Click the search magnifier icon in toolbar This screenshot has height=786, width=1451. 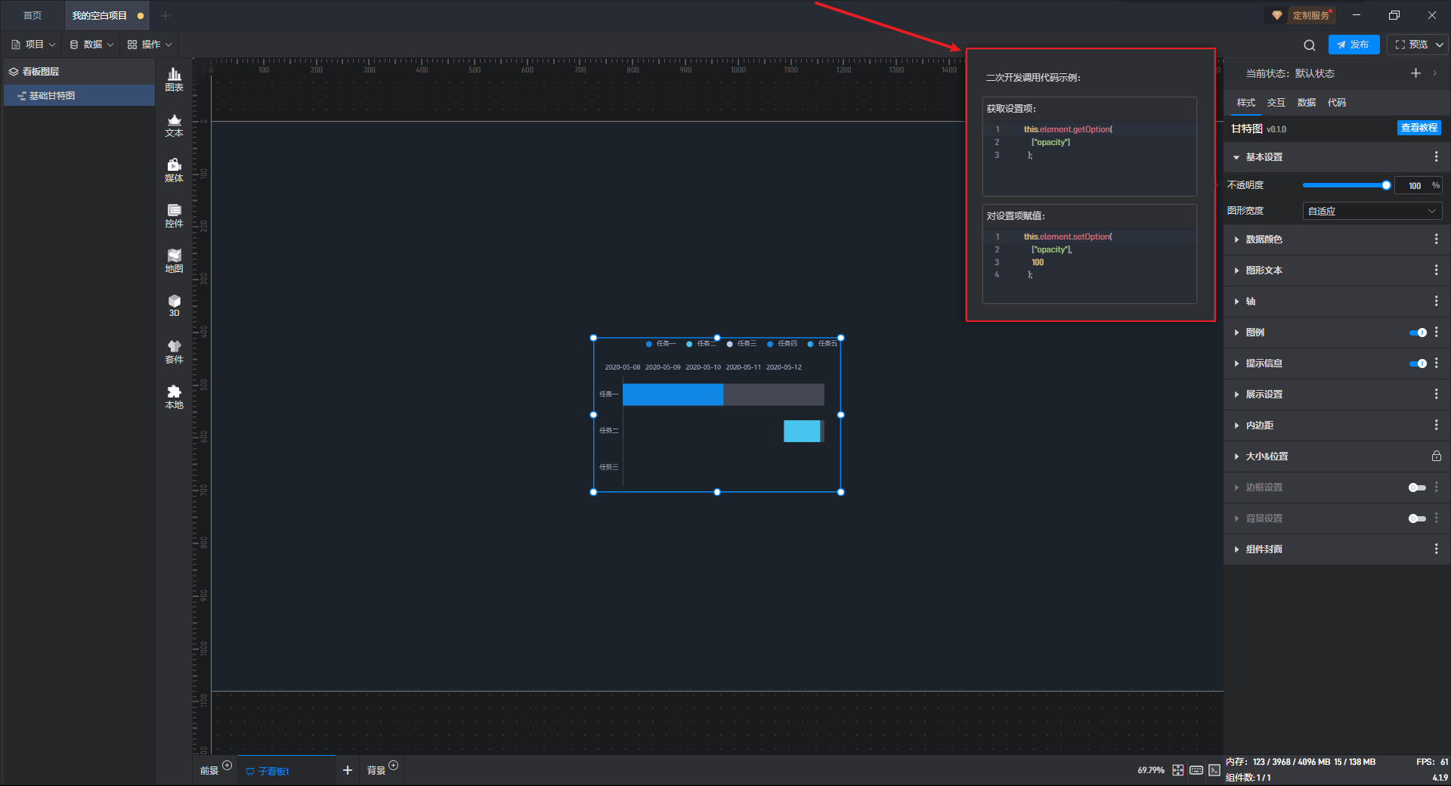tap(1309, 45)
